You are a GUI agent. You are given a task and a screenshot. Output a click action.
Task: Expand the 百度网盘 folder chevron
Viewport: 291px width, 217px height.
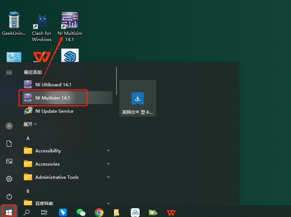[108, 203]
